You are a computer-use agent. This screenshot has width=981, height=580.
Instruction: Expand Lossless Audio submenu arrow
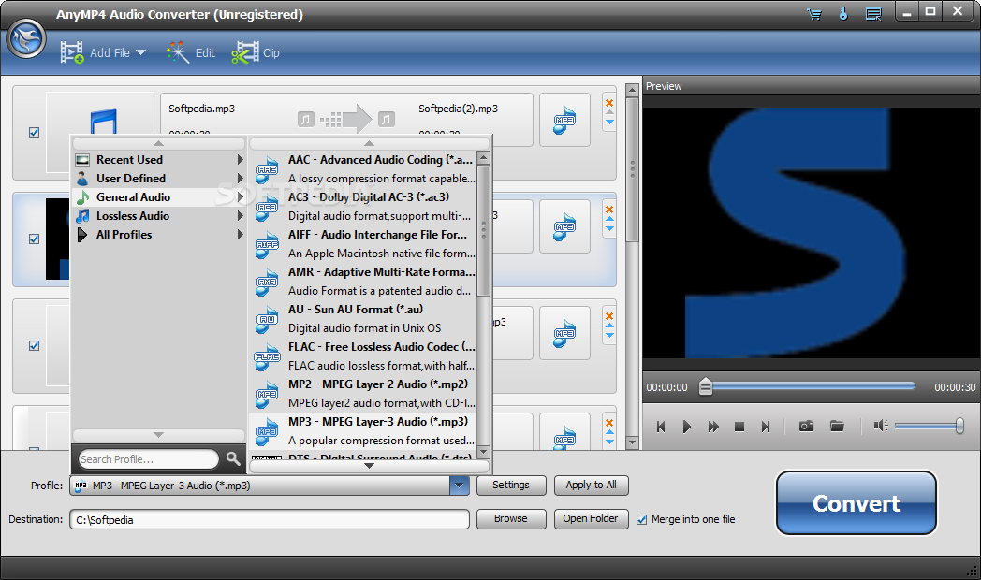(x=241, y=216)
